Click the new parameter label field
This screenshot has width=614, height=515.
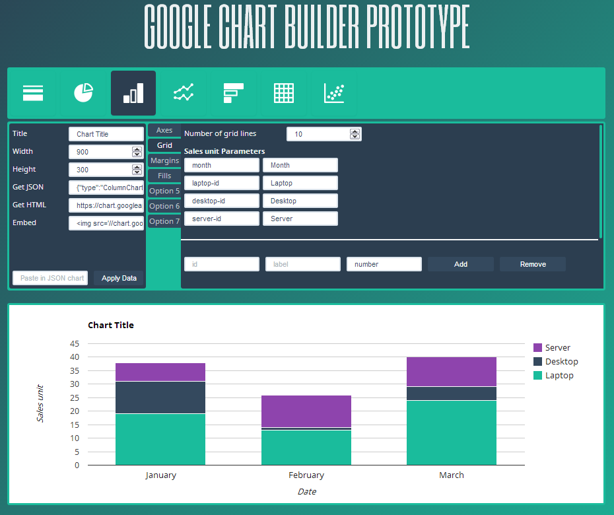pyautogui.click(x=302, y=264)
